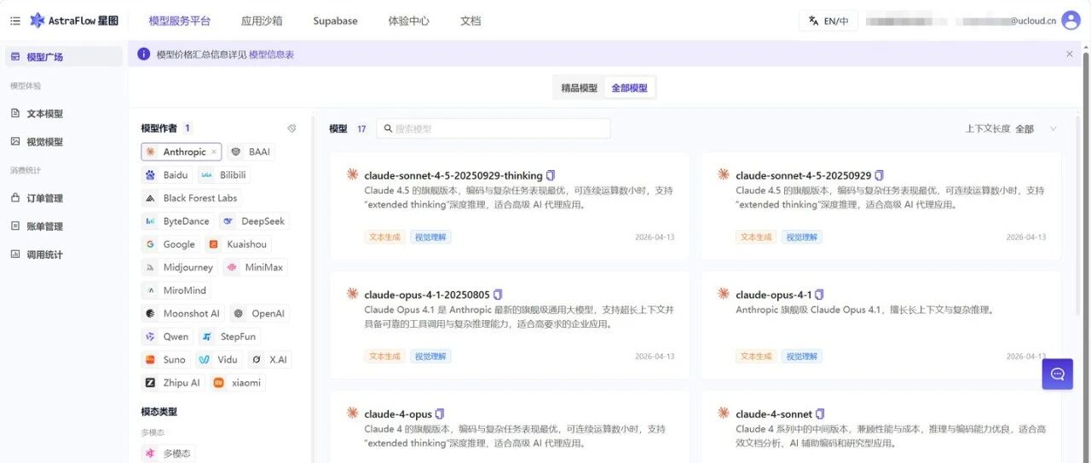Open the claude-4-sonnet model title
The image size is (1091, 463).
[774, 414]
